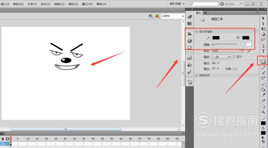
Task: Select the Text tool
Action: pyautogui.click(x=263, y=51)
